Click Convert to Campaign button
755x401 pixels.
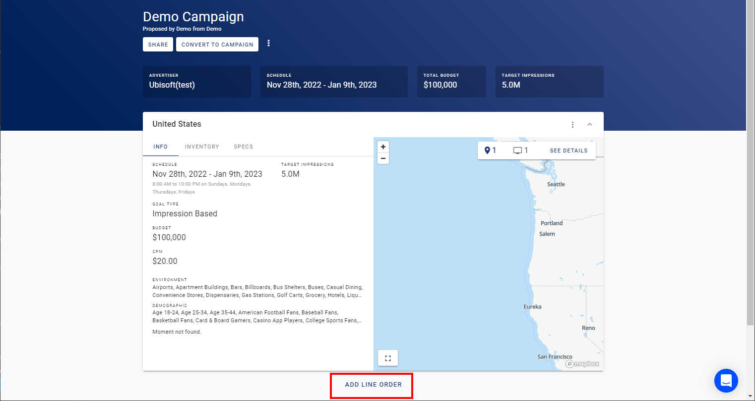pyautogui.click(x=217, y=45)
